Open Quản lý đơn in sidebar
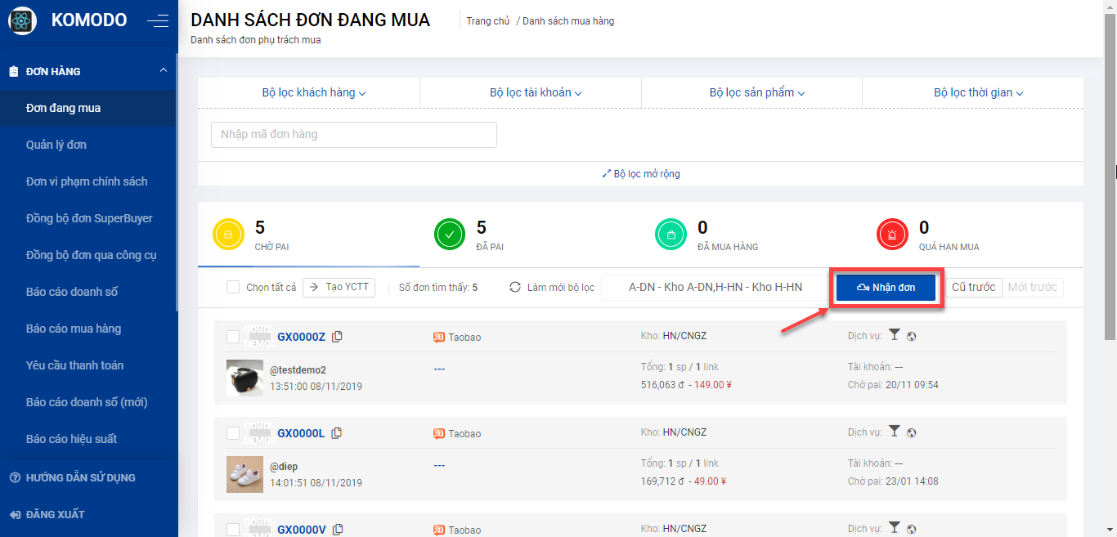Viewport: 1117px width, 537px height. click(x=56, y=145)
